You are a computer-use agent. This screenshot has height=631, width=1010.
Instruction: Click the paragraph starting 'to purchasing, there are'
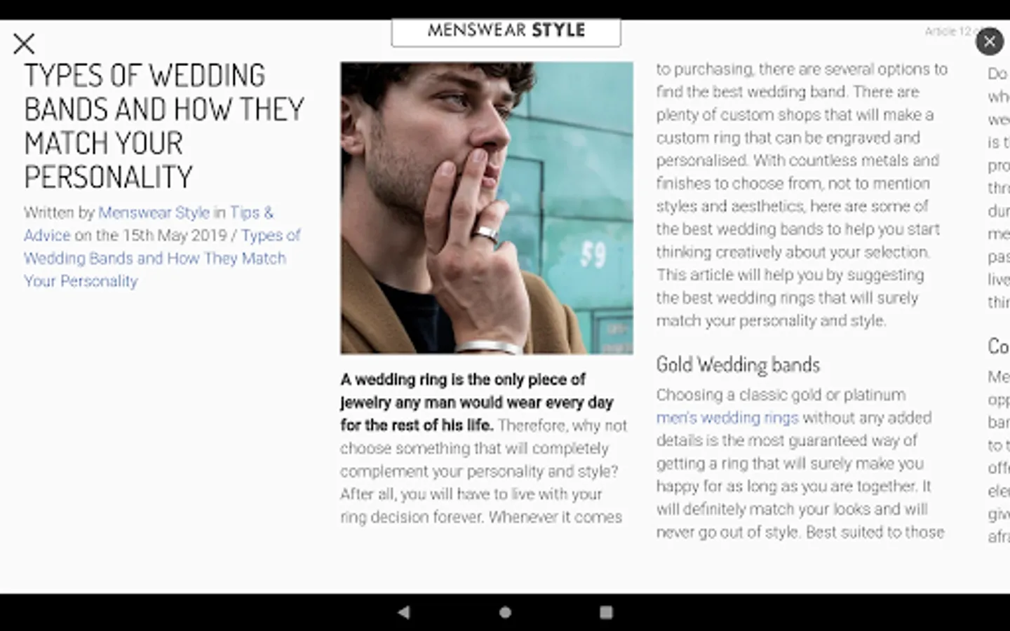click(x=802, y=195)
